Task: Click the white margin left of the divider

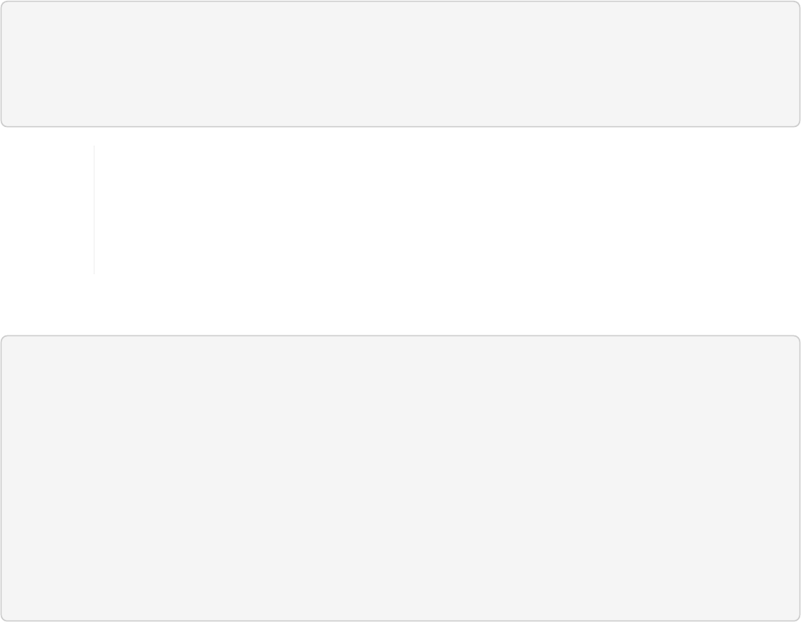Action: point(47,209)
